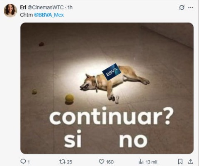Screen dimensions: 199x166
Task: Retweet the post using the repost arrows icon
Action: [62, 161]
